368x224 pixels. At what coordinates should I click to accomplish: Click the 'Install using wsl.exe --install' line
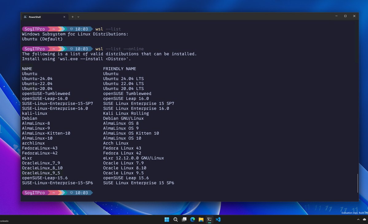[x=76, y=59]
